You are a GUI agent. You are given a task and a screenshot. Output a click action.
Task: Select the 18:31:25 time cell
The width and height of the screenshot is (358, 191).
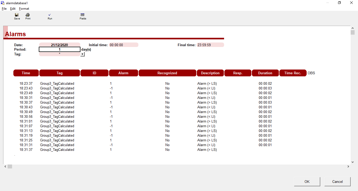coord(26,140)
